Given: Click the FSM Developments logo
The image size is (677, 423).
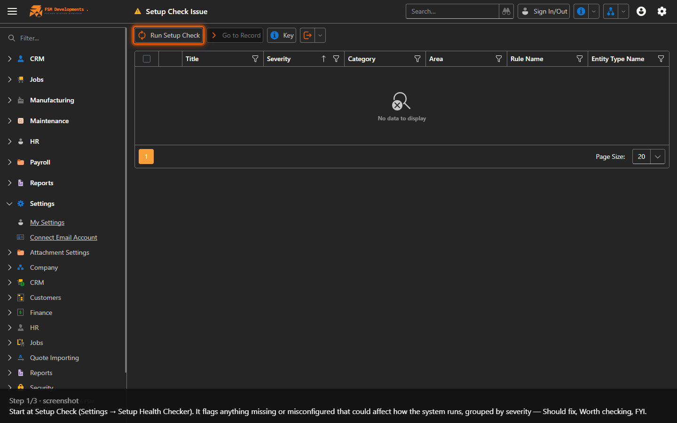Looking at the screenshot, I should click(59, 11).
